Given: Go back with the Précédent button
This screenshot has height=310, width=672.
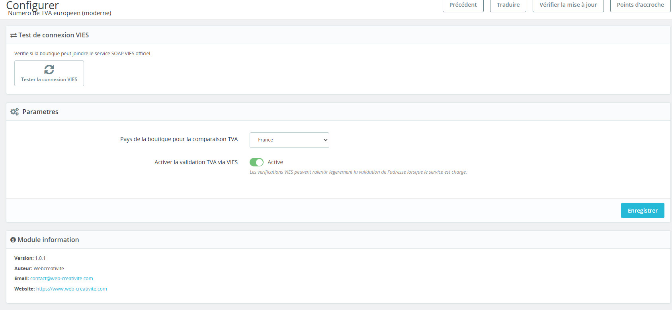Looking at the screenshot, I should [463, 5].
